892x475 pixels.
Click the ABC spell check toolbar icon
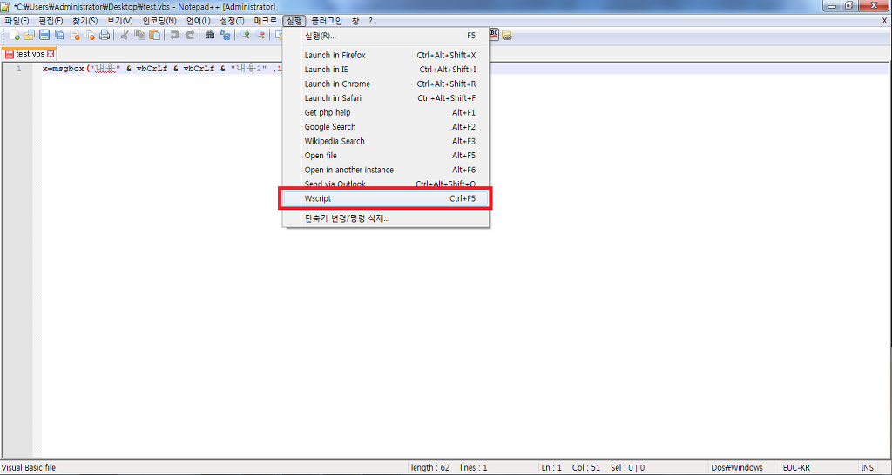point(493,35)
